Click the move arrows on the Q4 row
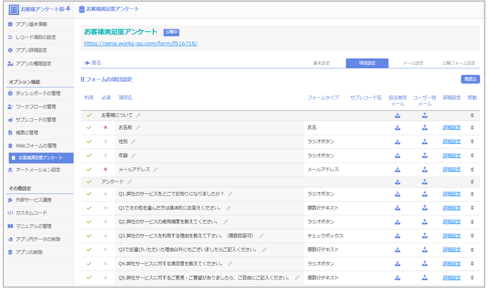This screenshot has width=490, height=289. coord(472,264)
